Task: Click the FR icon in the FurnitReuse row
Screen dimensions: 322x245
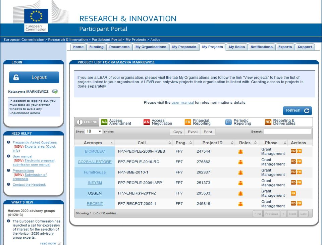Action: click(x=299, y=172)
